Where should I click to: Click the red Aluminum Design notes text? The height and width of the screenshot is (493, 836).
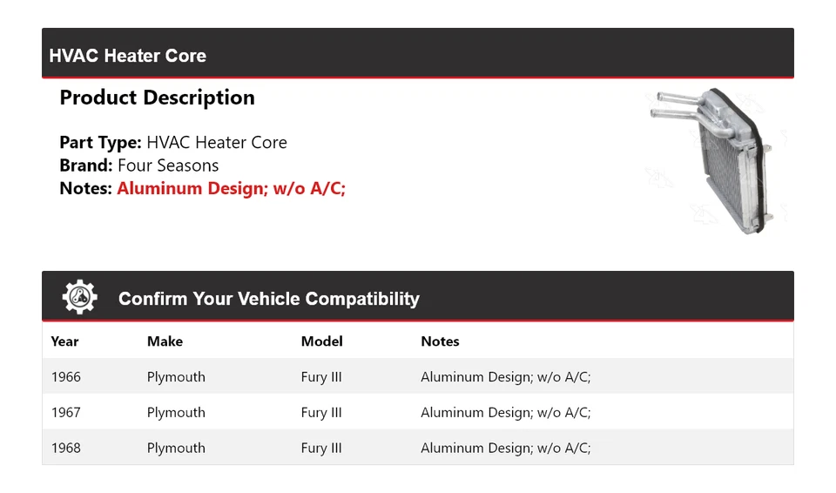pyautogui.click(x=231, y=188)
